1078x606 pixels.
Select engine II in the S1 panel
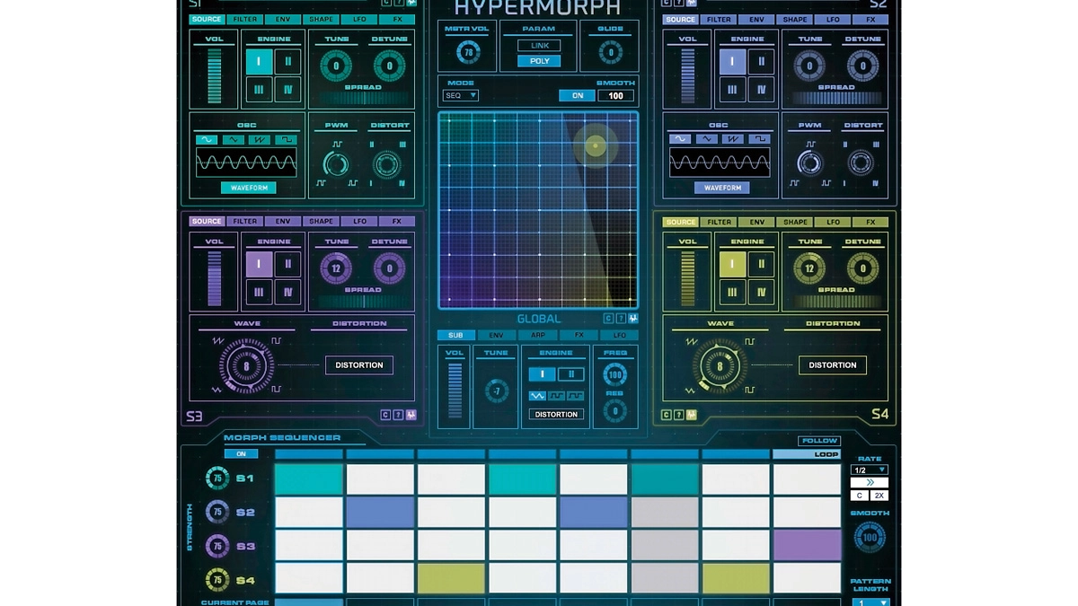point(287,62)
